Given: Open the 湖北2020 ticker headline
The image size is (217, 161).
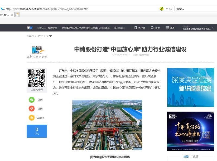Looking at the screenshot, I should tap(119, 28).
